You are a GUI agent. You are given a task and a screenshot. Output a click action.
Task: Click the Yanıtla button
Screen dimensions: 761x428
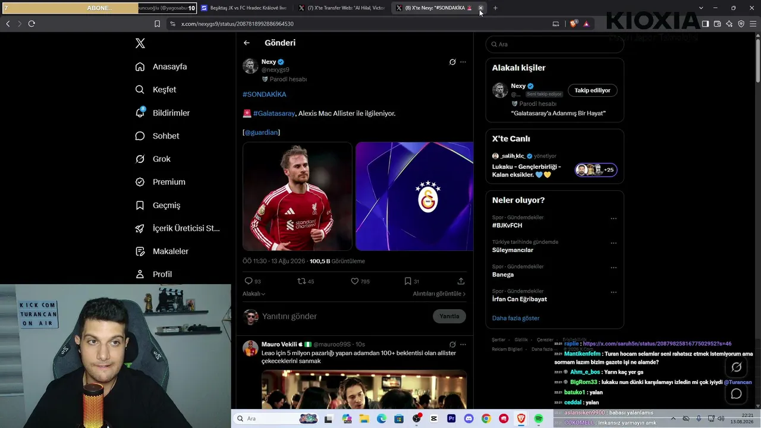pyautogui.click(x=449, y=316)
